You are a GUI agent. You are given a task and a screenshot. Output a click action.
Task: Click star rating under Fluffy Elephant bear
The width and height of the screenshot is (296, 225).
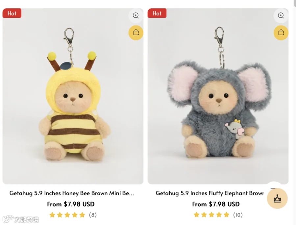tap(211, 215)
